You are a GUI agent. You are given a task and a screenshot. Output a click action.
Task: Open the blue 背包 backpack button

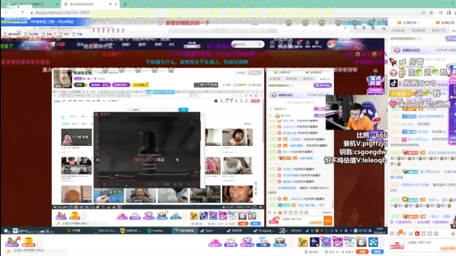(x=377, y=251)
